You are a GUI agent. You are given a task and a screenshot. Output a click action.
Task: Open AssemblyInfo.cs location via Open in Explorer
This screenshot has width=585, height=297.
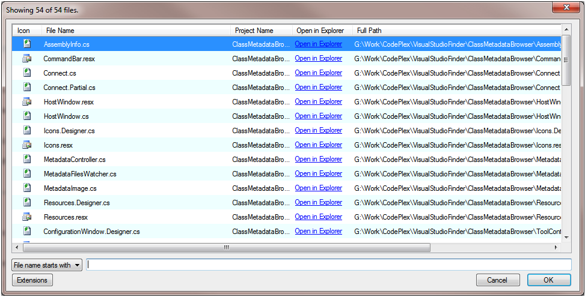318,44
